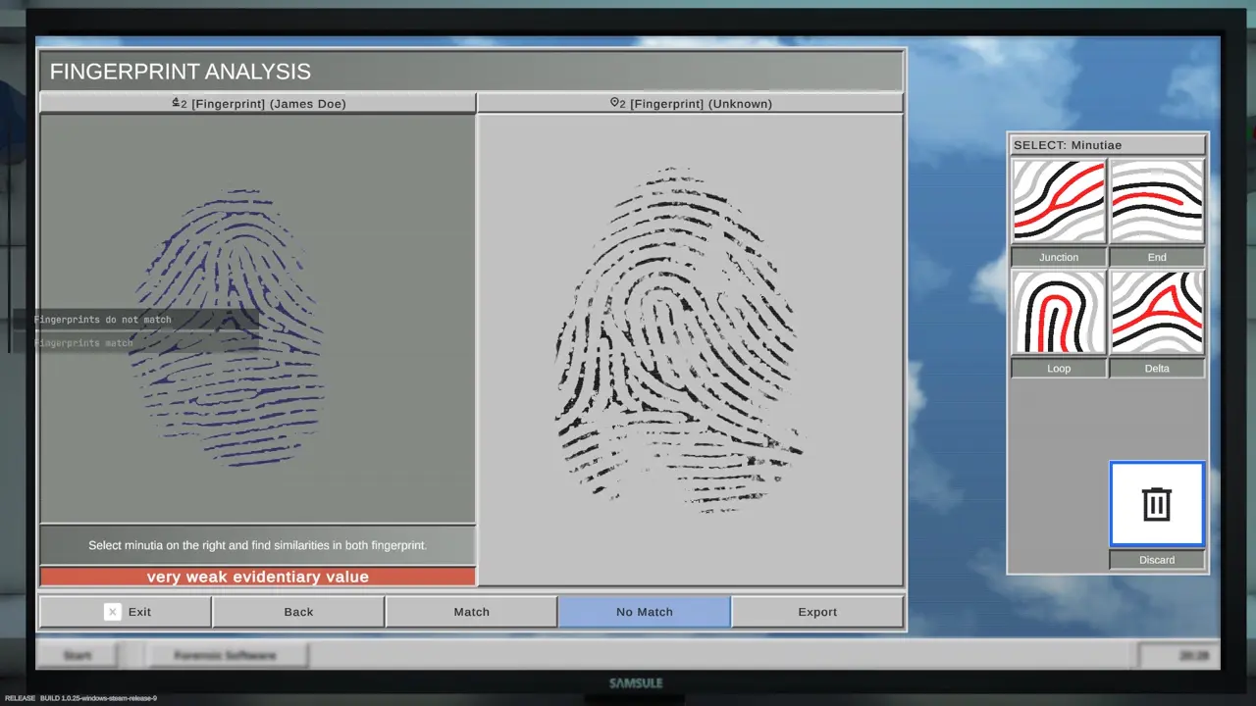
Task: Select the Unknown fingerprint tab
Action: tap(690, 103)
